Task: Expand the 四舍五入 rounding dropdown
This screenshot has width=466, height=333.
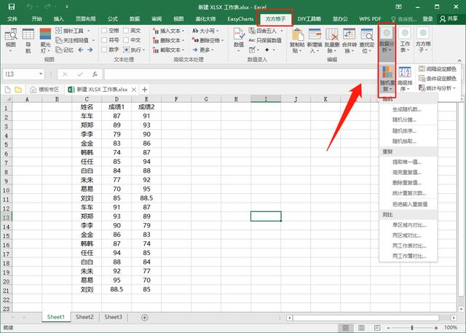Action: pos(282,31)
